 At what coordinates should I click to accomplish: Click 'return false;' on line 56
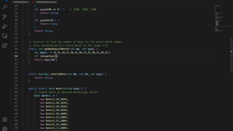point(44,78)
